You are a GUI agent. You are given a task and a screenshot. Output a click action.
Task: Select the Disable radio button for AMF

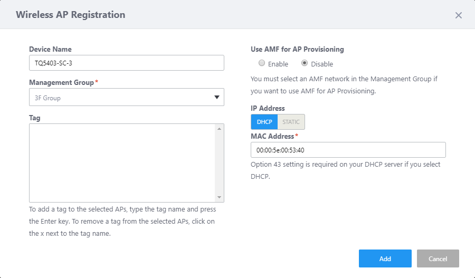click(305, 63)
